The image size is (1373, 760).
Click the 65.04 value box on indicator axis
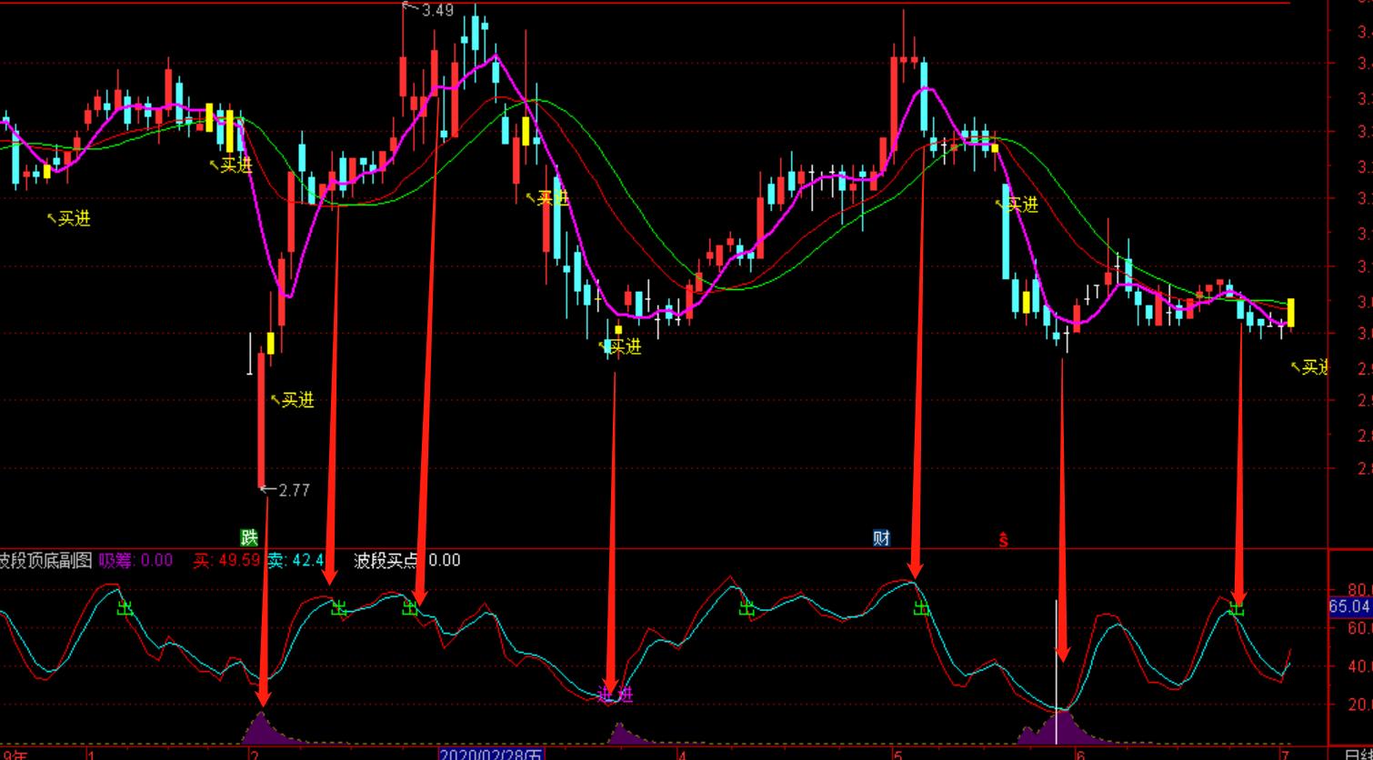pos(1349,606)
